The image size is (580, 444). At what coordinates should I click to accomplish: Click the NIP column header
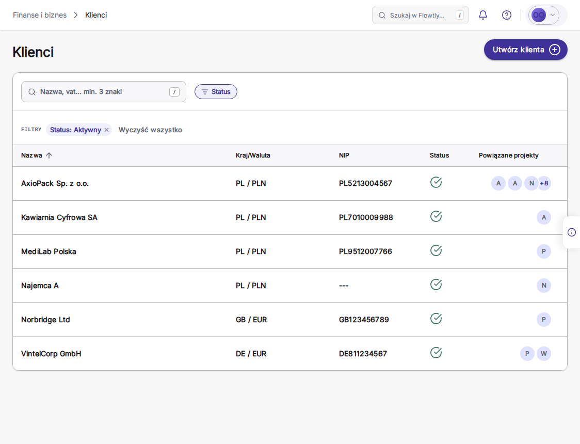tap(344, 155)
